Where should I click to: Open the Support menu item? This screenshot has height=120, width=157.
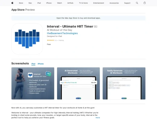[127, 3]
